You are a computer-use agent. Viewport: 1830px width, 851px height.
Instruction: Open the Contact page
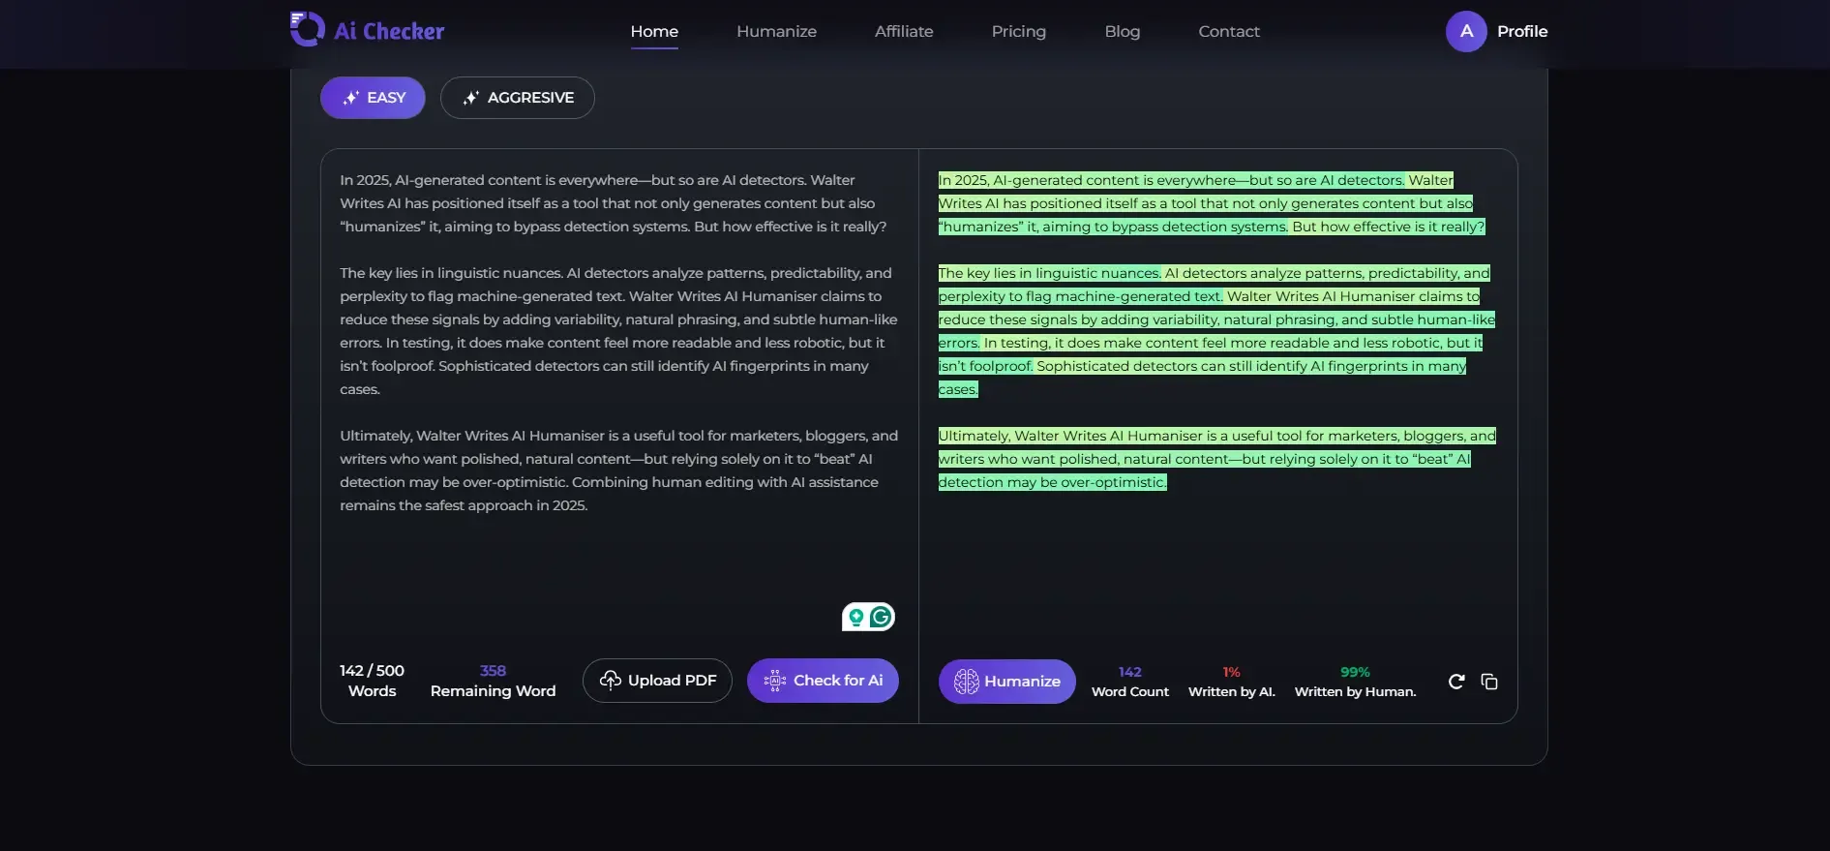tap(1229, 31)
